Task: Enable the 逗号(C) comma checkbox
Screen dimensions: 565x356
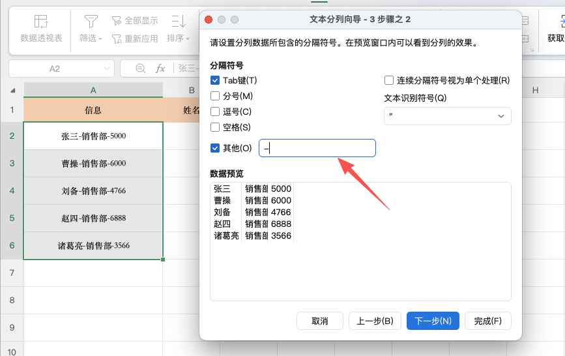Action: click(215, 111)
